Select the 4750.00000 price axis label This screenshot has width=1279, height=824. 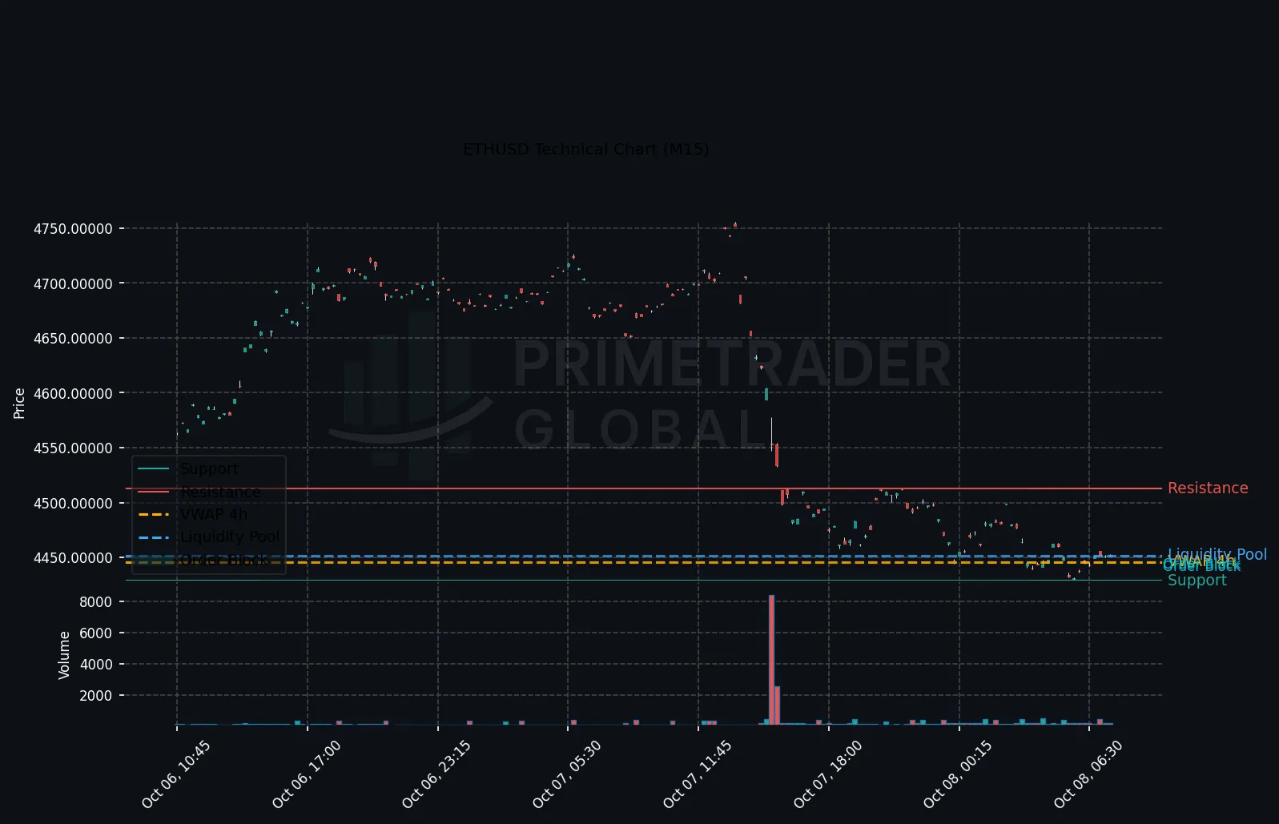pyautogui.click(x=73, y=229)
